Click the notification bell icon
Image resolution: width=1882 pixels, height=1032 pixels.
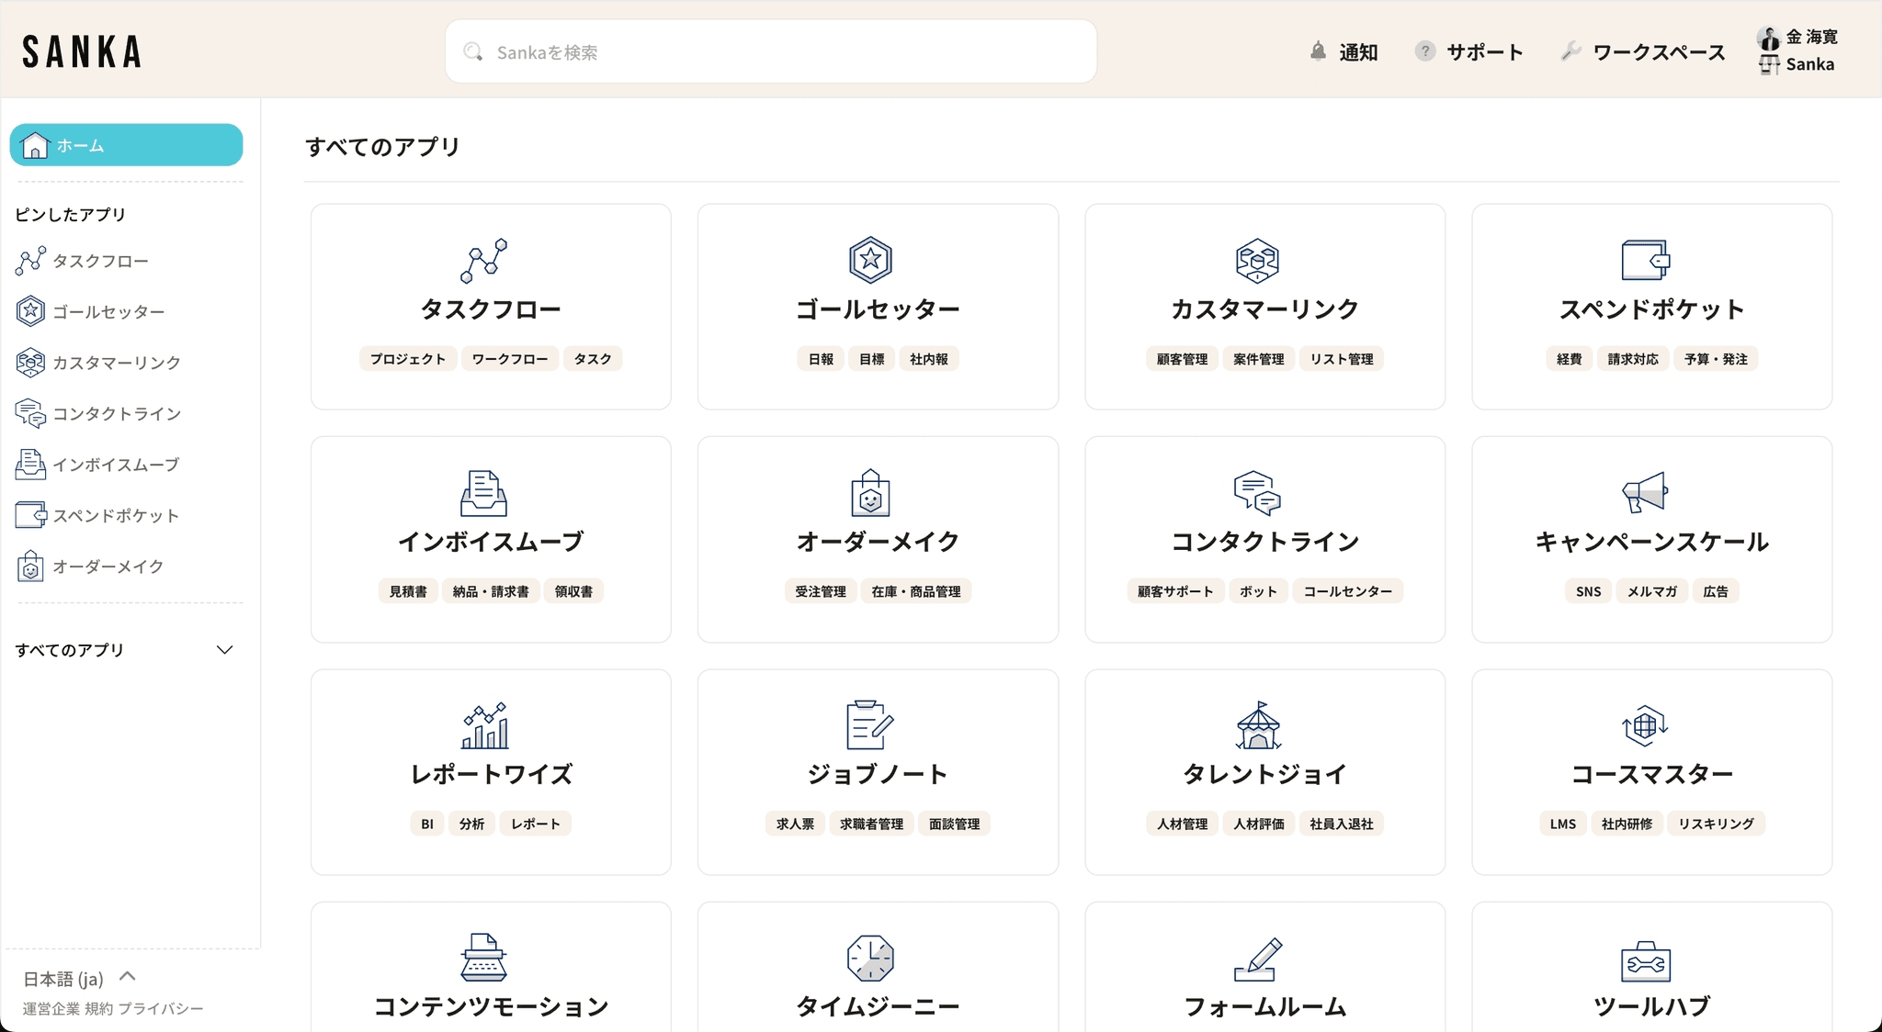click(x=1318, y=51)
